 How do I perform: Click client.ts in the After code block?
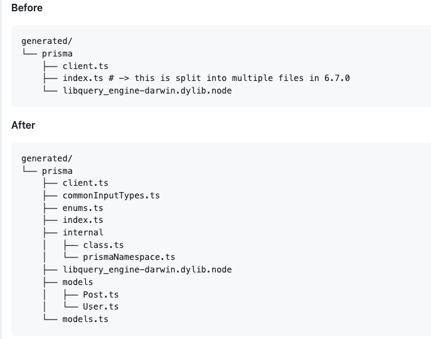[x=85, y=183]
